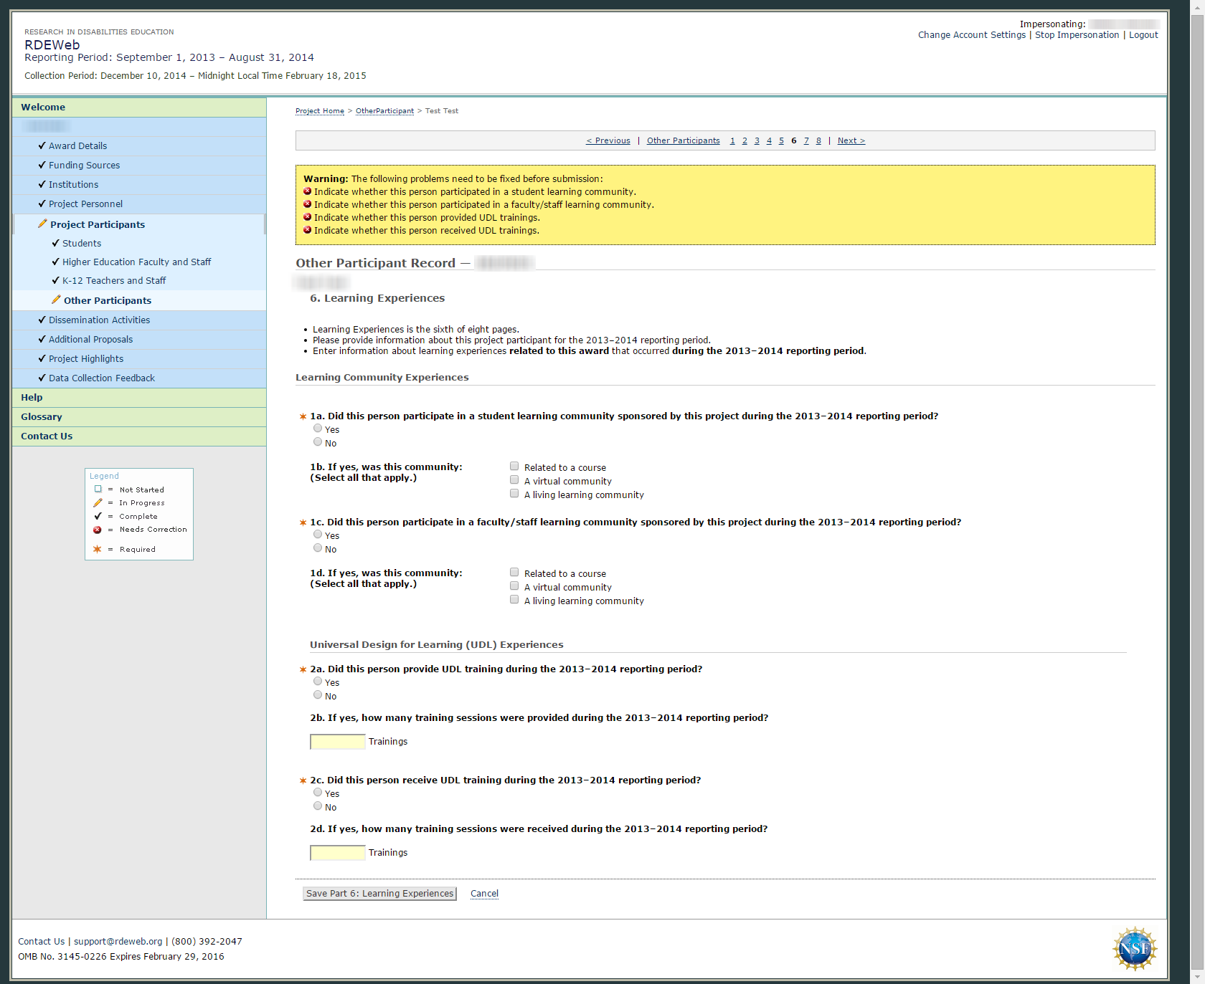Screen dimensions: 1205x984
Task: Click the pencil icon beside Other Participants
Action: [x=56, y=300]
